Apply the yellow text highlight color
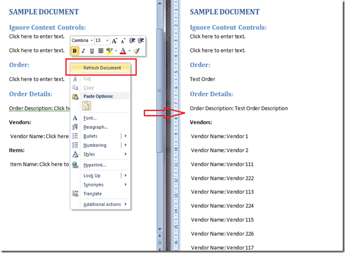 point(109,51)
